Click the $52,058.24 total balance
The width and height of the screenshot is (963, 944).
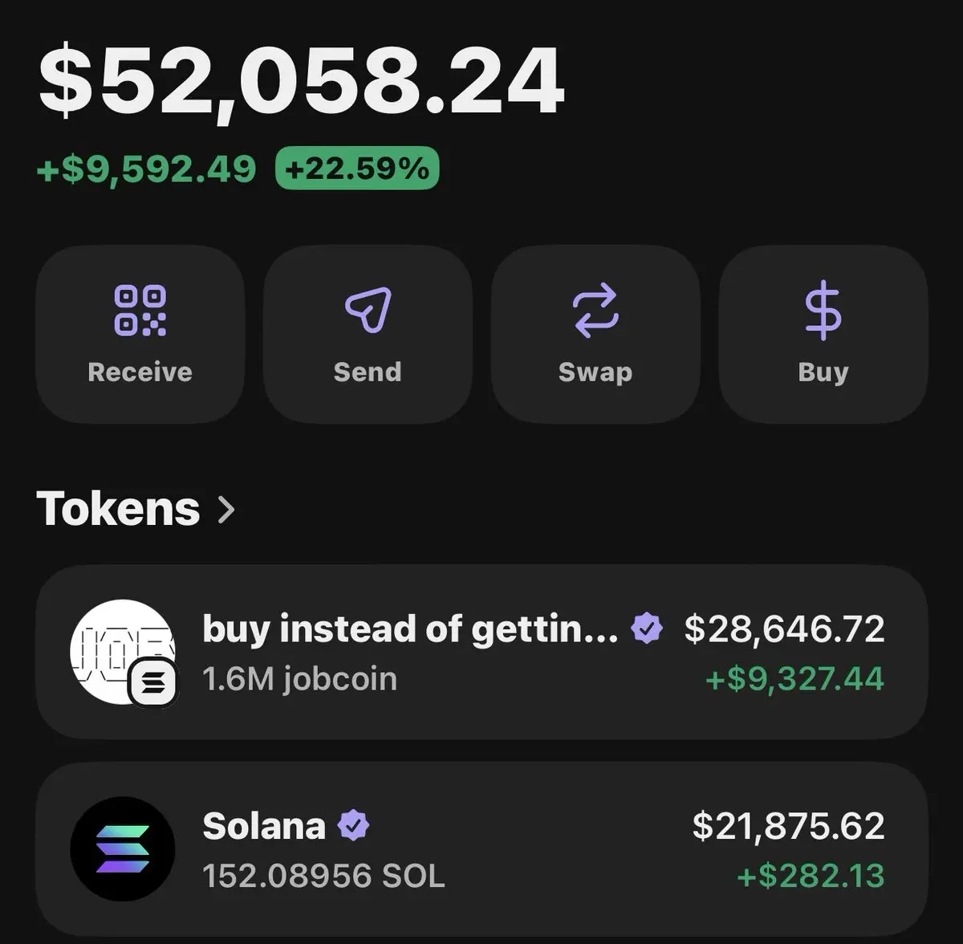[302, 81]
